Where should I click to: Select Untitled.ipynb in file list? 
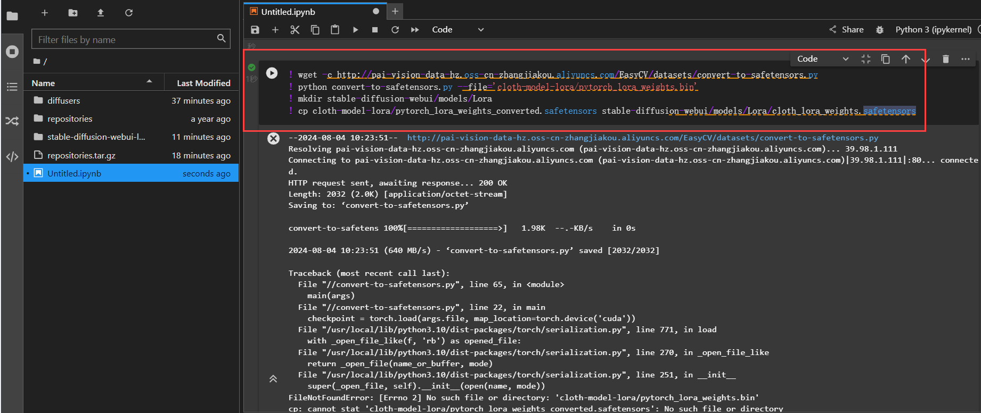131,173
